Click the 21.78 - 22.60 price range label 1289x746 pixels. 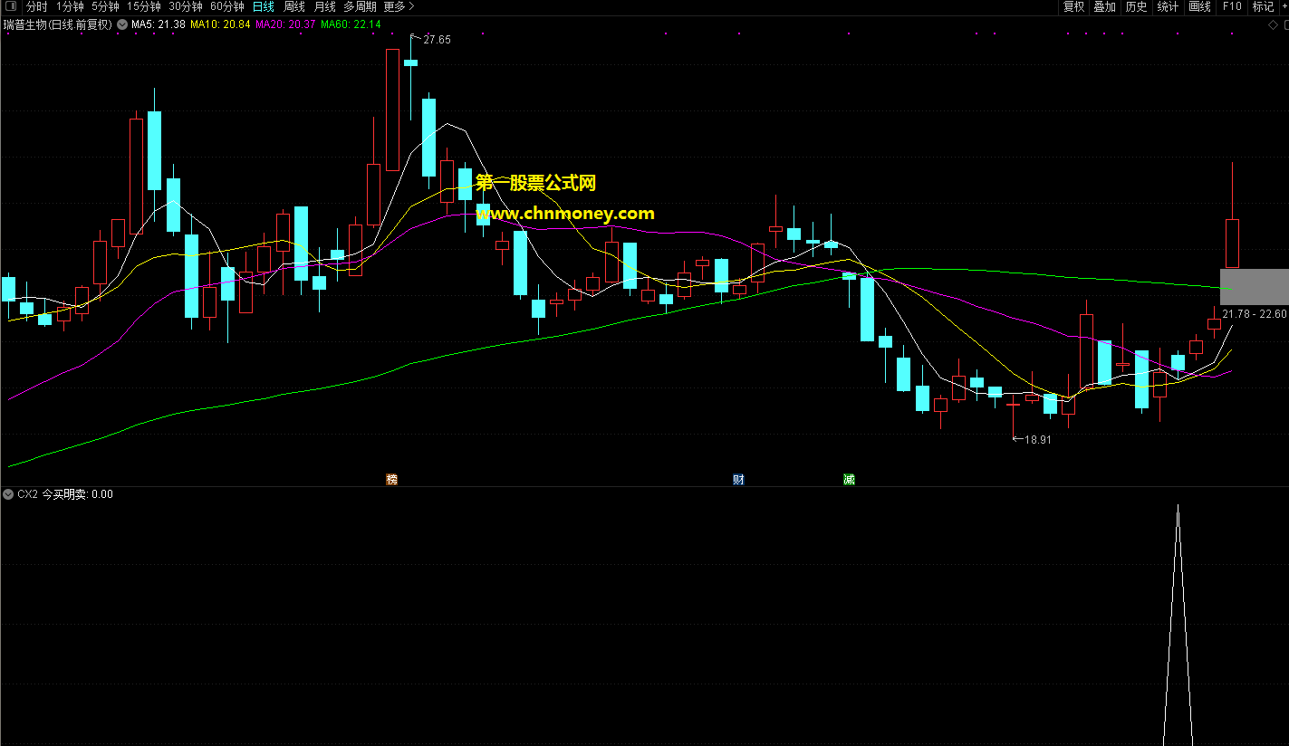tap(1255, 314)
